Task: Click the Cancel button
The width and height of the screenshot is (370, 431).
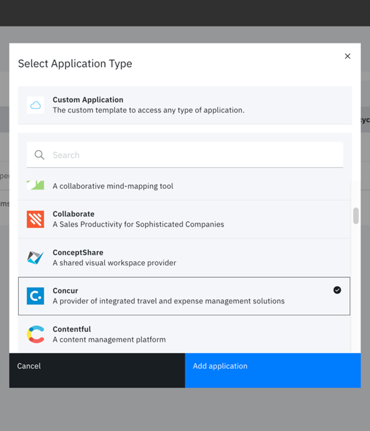Action: tap(97, 370)
